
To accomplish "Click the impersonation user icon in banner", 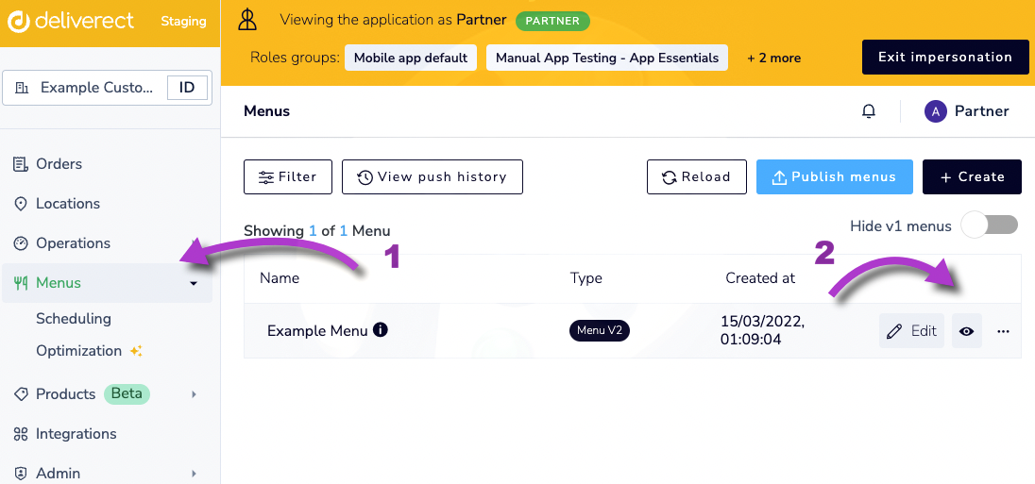I will pos(247,19).
